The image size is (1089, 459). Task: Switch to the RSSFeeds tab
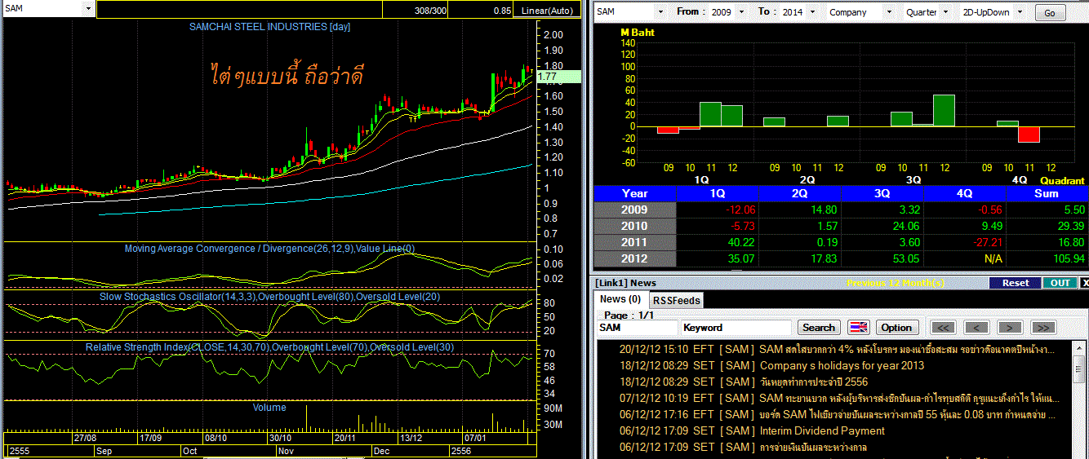point(676,300)
